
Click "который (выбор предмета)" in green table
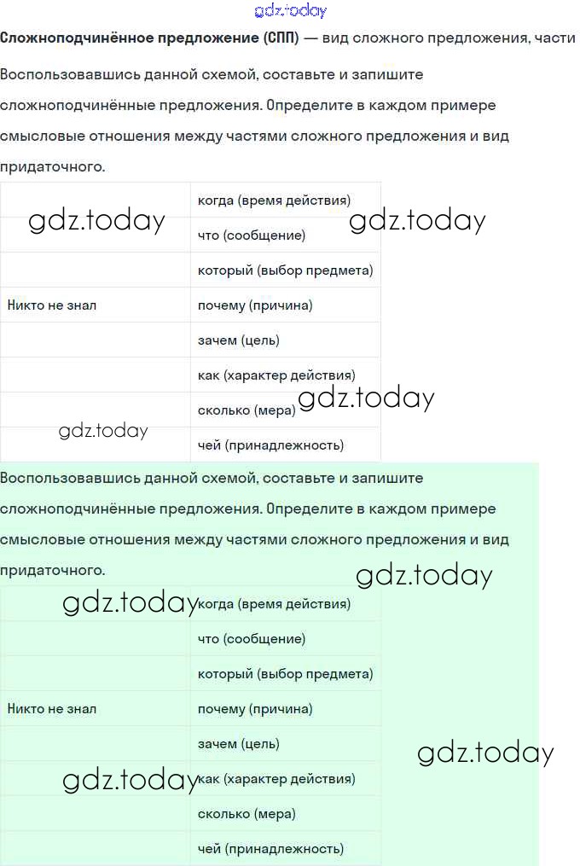(x=285, y=674)
